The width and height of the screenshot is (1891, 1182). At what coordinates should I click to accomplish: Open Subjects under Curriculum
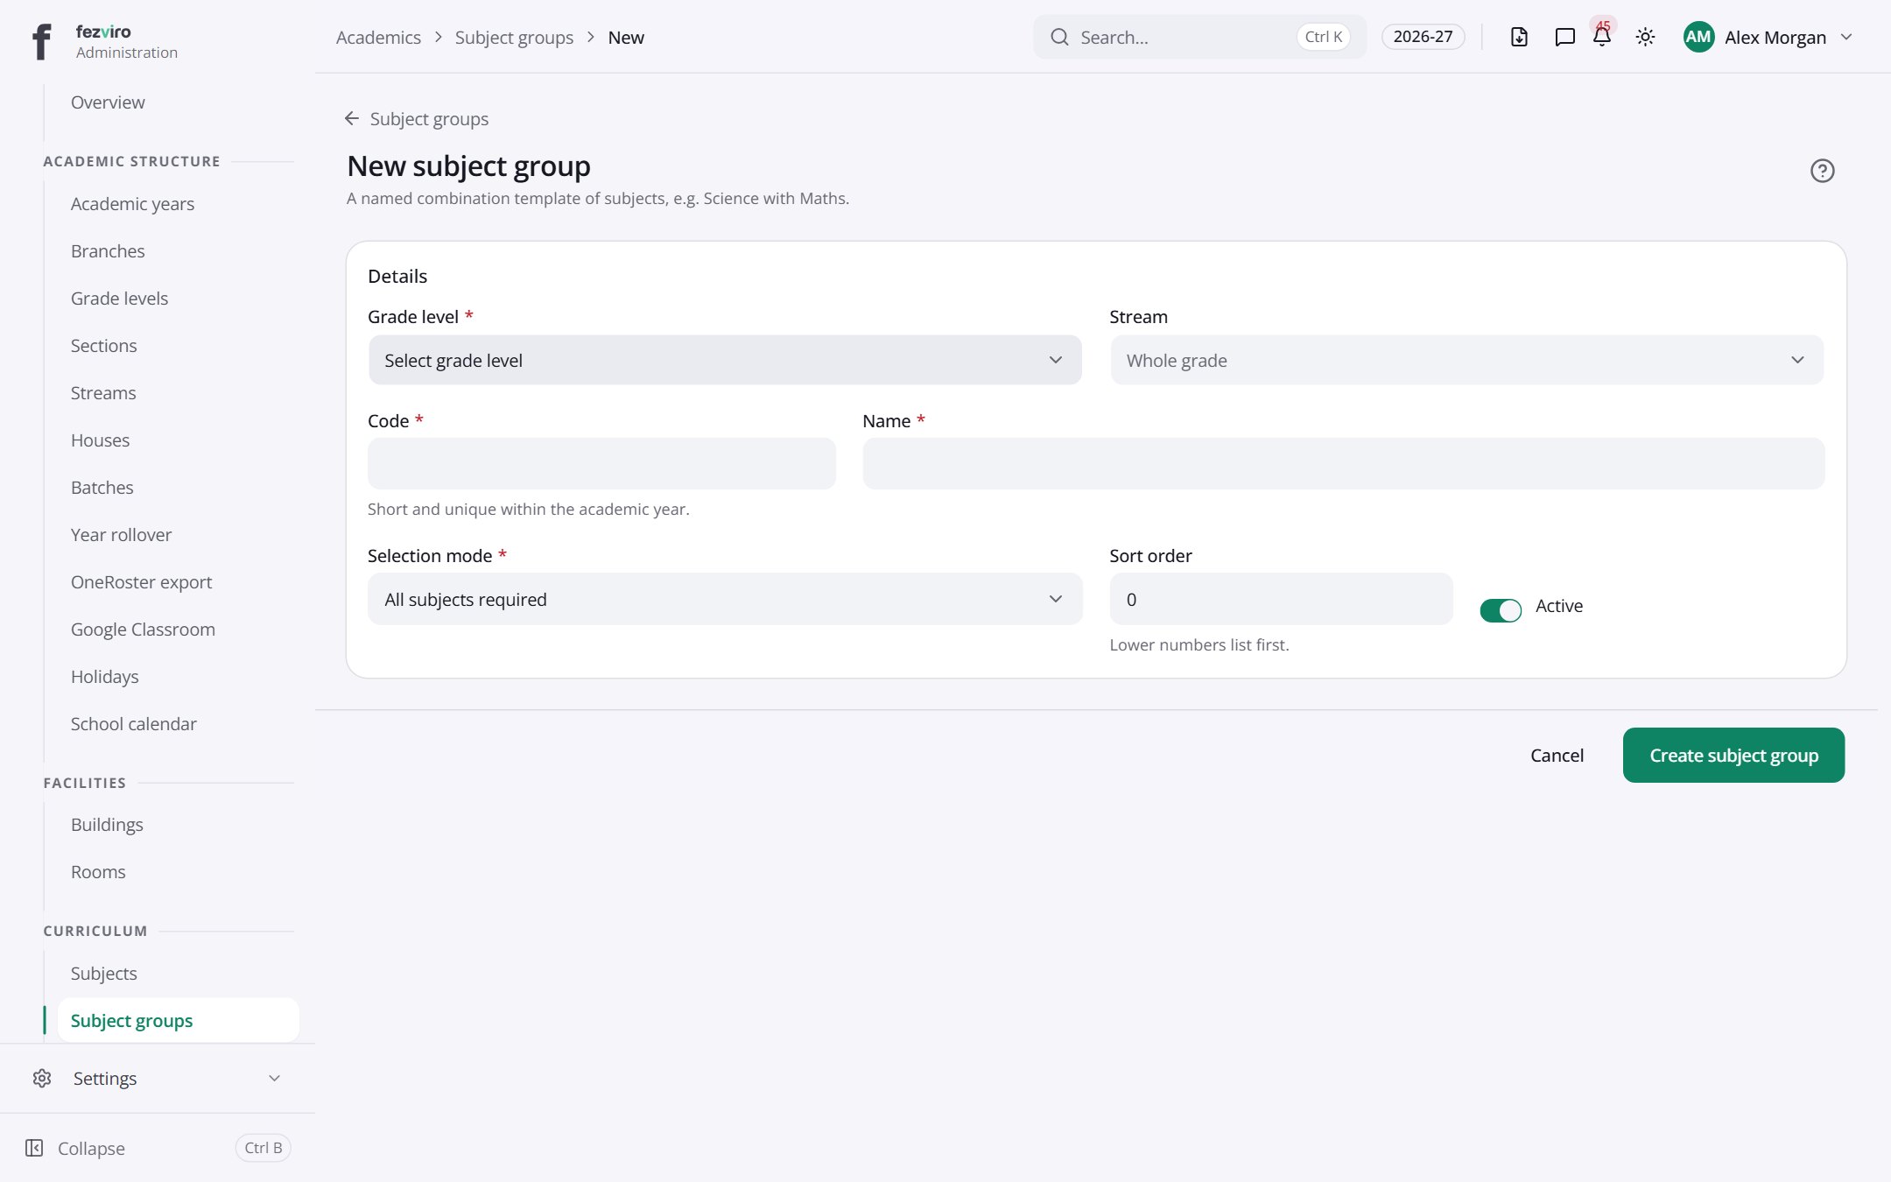(103, 974)
